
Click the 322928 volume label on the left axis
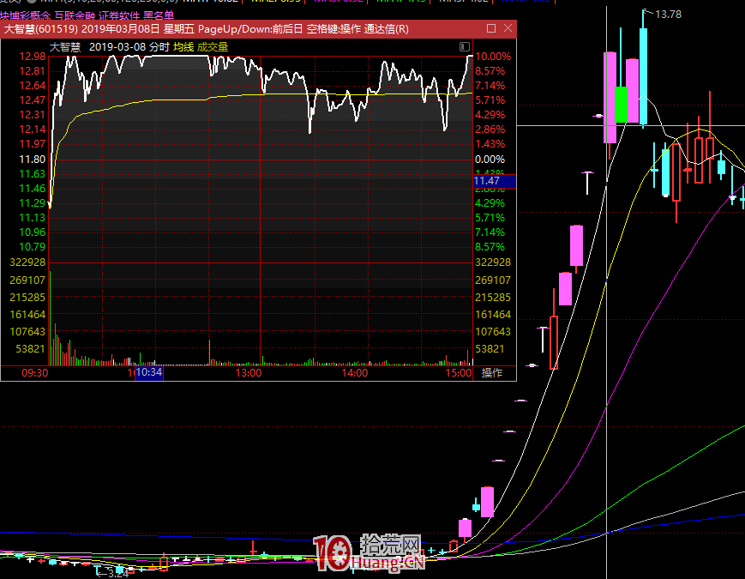[27, 262]
